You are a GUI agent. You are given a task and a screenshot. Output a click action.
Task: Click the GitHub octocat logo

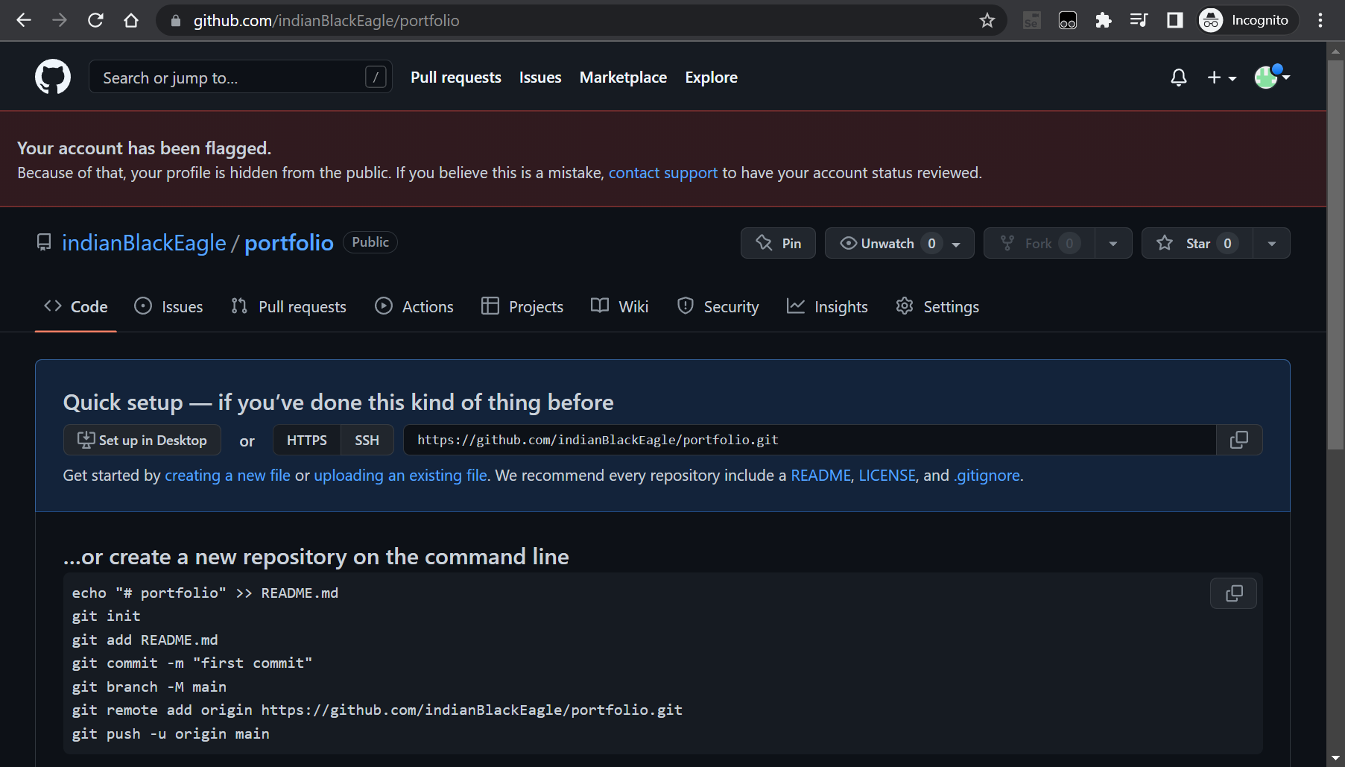[53, 77]
